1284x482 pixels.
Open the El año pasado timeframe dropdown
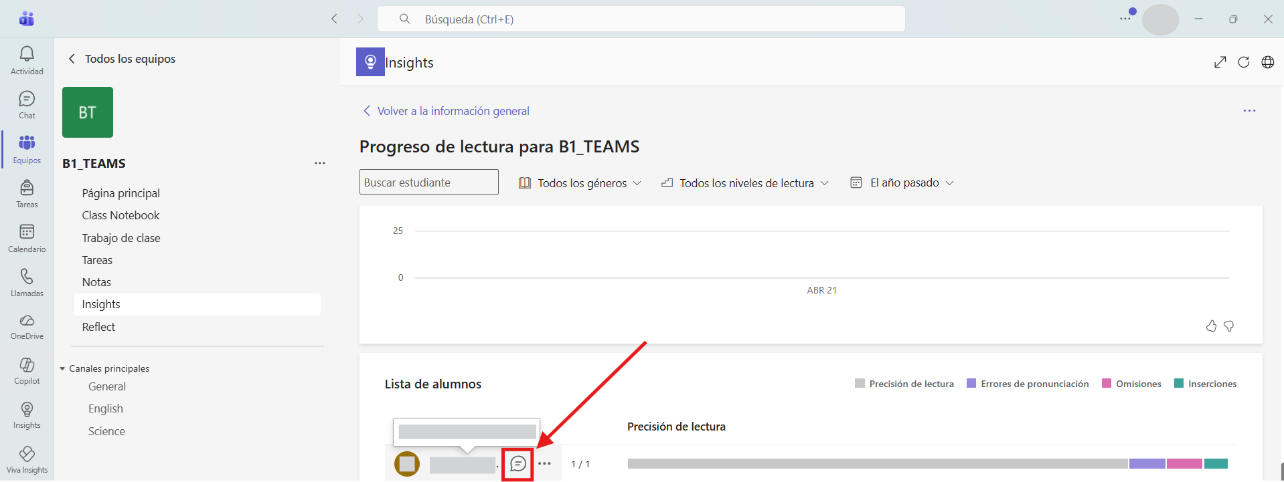(902, 183)
